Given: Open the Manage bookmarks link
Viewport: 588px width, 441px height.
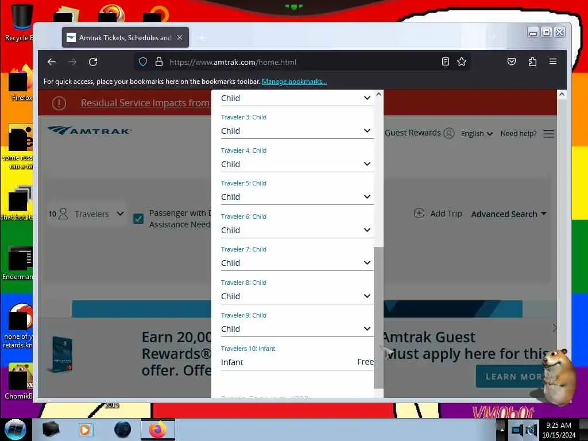Looking at the screenshot, I should click(295, 82).
